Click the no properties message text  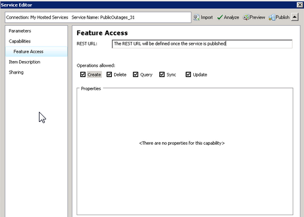[182, 143]
